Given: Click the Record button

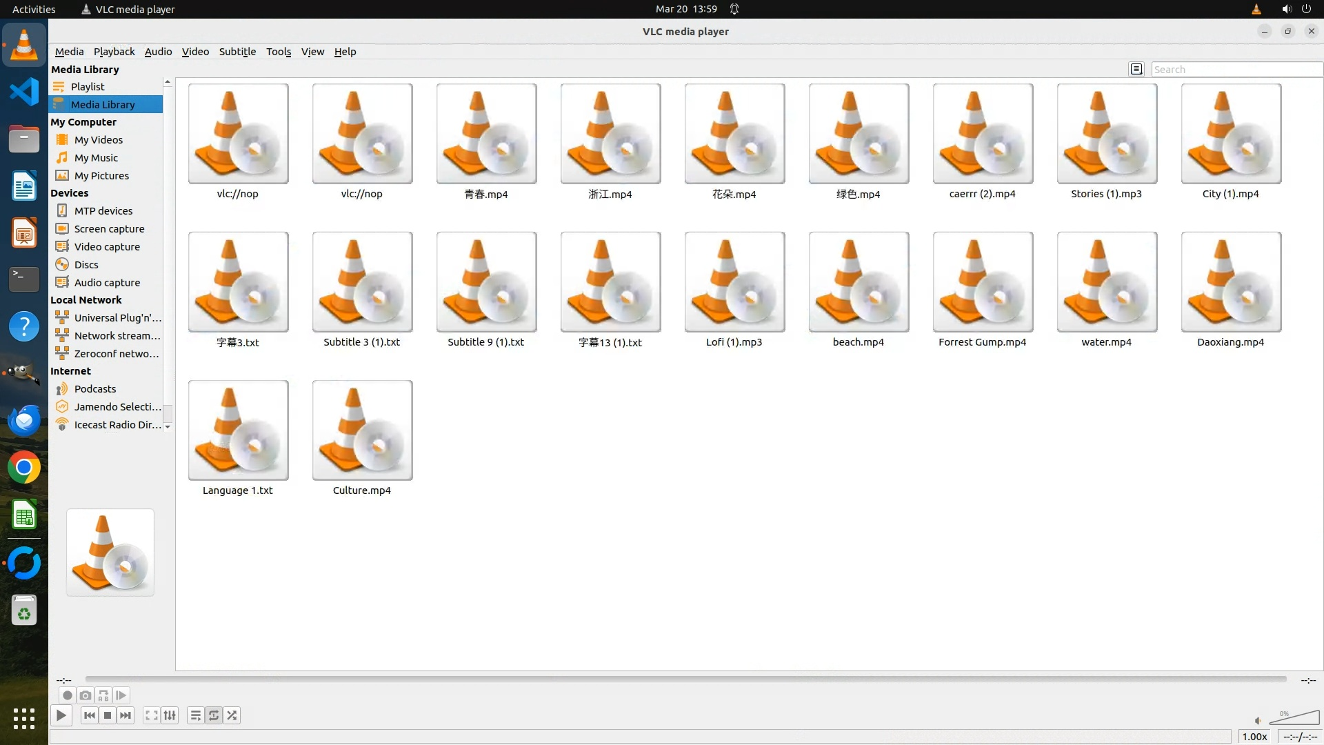Looking at the screenshot, I should click(67, 695).
